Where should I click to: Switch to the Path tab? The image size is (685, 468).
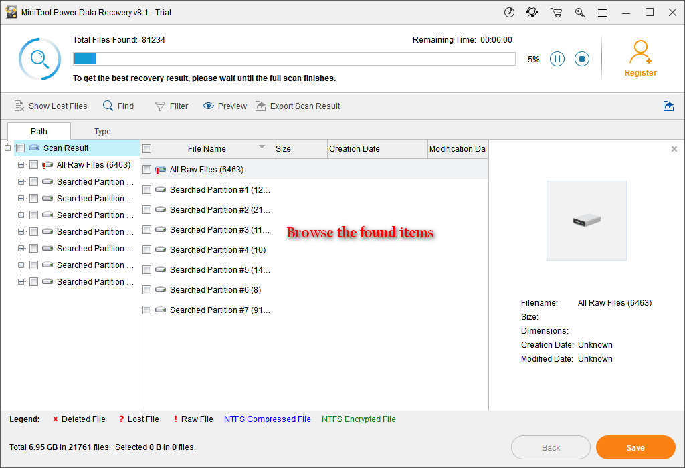pos(39,132)
